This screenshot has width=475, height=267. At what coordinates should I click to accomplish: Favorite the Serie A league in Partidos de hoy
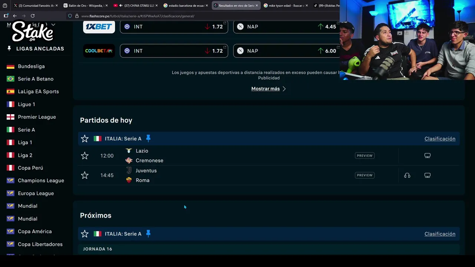(x=85, y=139)
